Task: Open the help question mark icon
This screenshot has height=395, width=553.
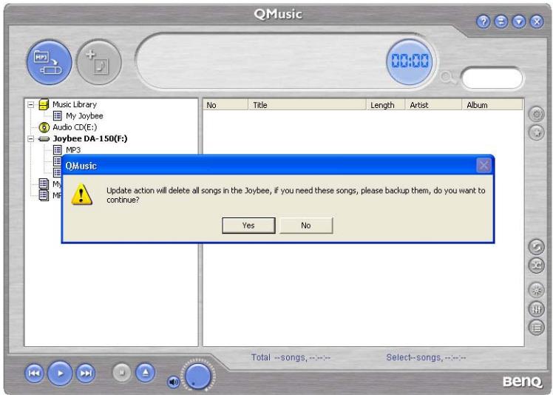Action: pyautogui.click(x=484, y=21)
